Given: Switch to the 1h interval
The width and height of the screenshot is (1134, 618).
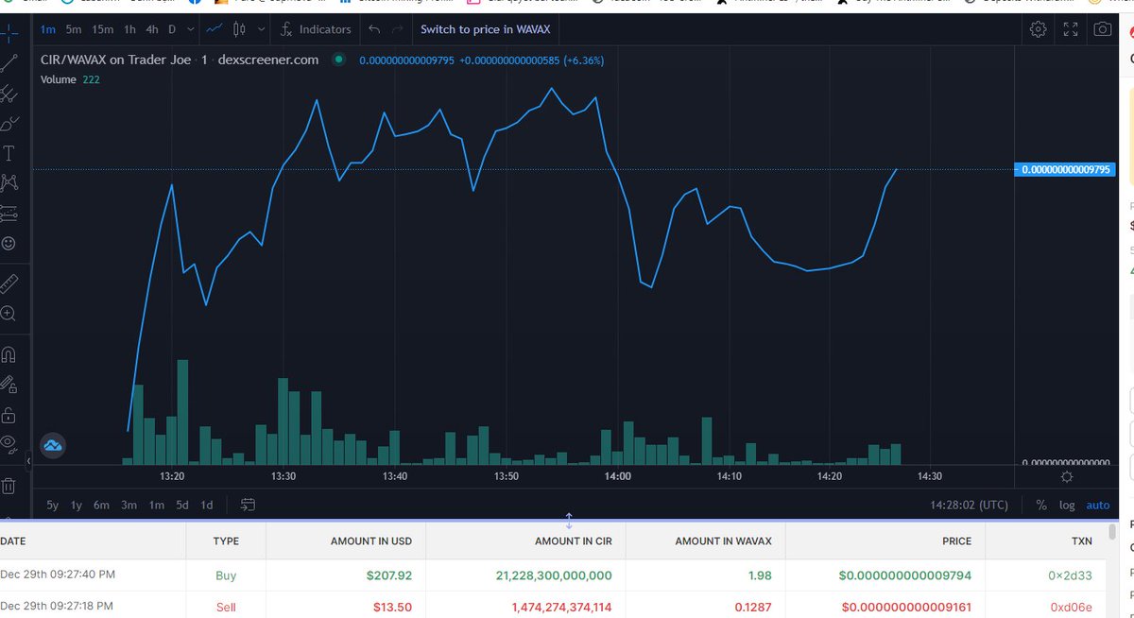Looking at the screenshot, I should click(x=129, y=29).
